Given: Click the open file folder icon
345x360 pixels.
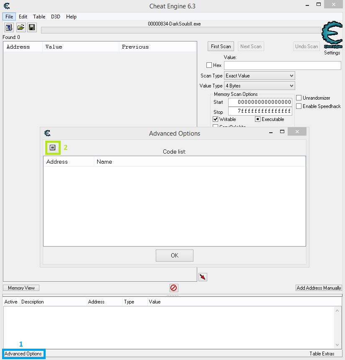Looking at the screenshot, I should click(21, 28).
